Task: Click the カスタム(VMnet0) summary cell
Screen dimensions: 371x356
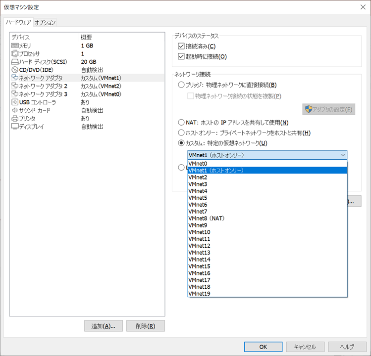Action: click(101, 94)
